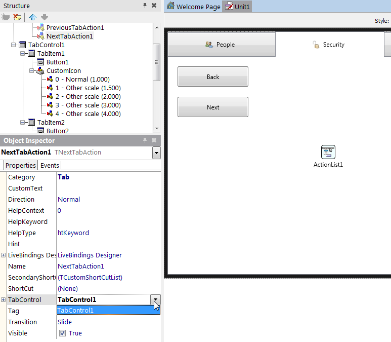Image resolution: width=391 pixels, height=342 pixels.
Task: Switch to the Events tab
Action: tap(50, 165)
